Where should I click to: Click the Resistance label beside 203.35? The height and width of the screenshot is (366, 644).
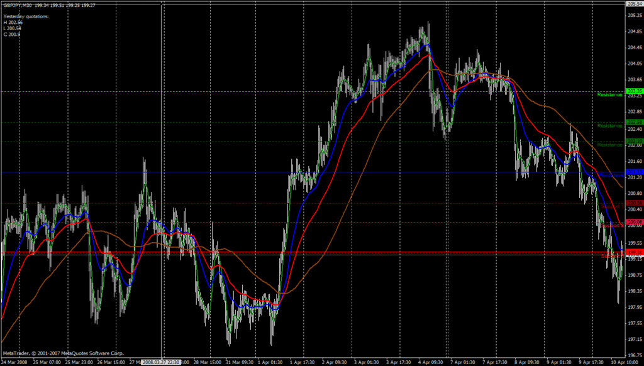point(610,95)
